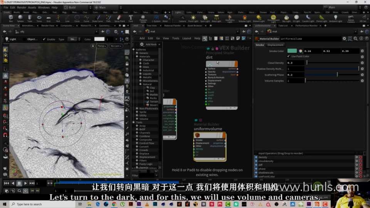370x208 pixels.
Task: Create an Area Light from shelf
Action: coord(216,18)
